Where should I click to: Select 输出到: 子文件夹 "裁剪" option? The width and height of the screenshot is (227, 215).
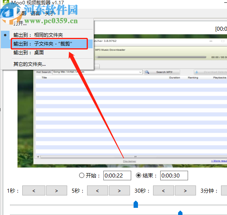point(47,44)
